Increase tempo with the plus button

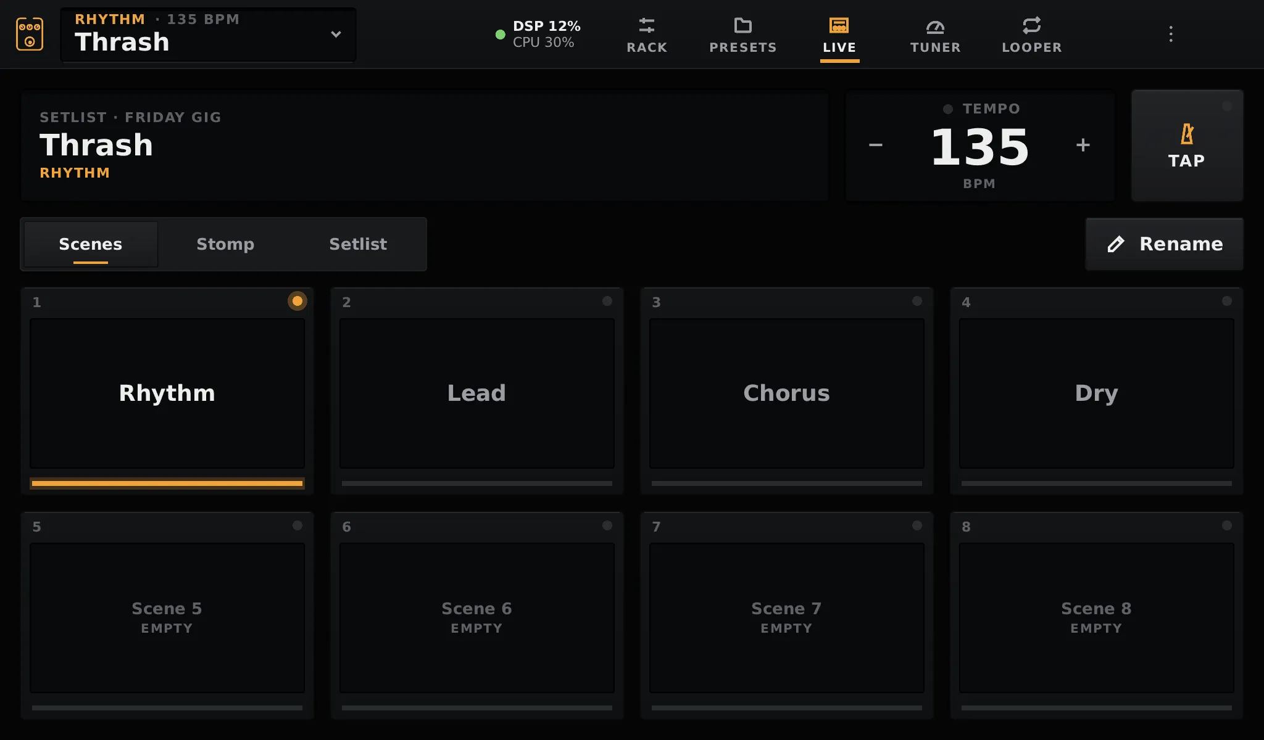pyautogui.click(x=1083, y=146)
